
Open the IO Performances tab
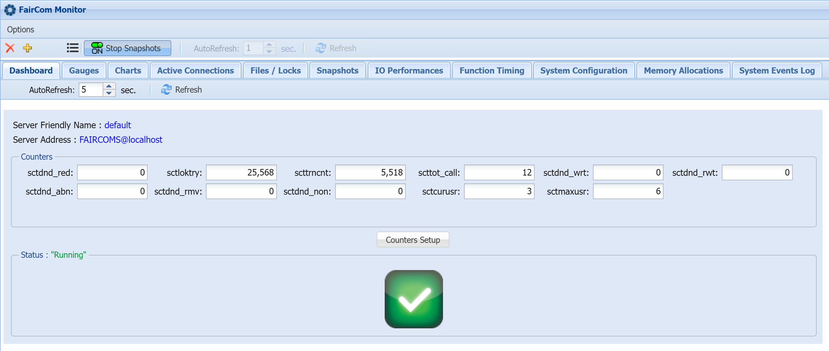point(409,71)
